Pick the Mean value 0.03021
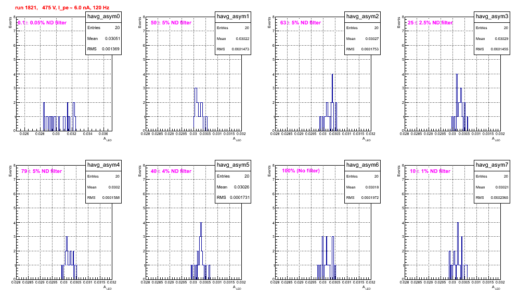The height and width of the screenshot is (297, 518). point(501,187)
